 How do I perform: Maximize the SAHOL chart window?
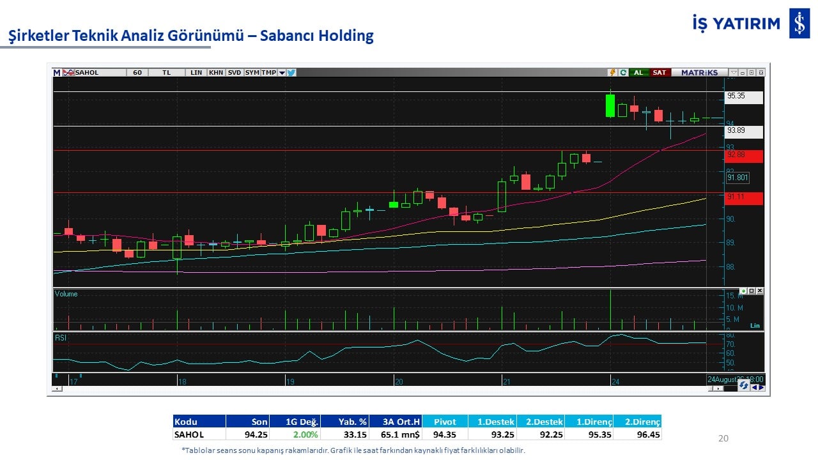pyautogui.click(x=752, y=73)
